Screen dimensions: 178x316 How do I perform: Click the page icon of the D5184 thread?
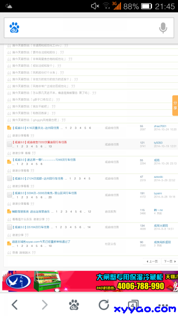pyautogui.click(x=9, y=227)
